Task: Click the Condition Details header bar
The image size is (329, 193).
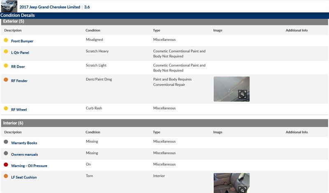Action: point(18,16)
